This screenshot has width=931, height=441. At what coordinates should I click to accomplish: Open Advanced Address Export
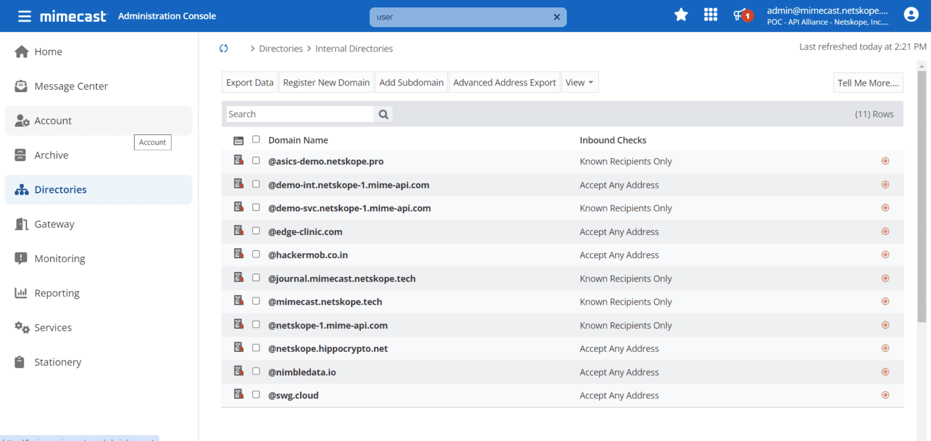coord(504,82)
